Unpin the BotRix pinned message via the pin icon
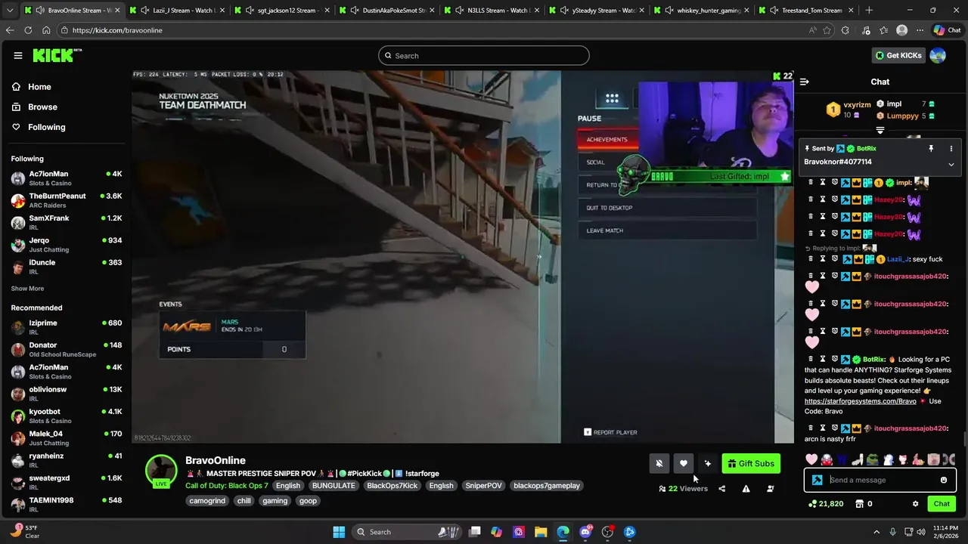 pos(931,149)
